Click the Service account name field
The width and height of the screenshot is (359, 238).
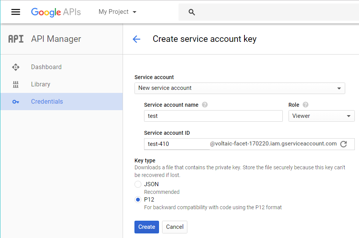tap(213, 116)
